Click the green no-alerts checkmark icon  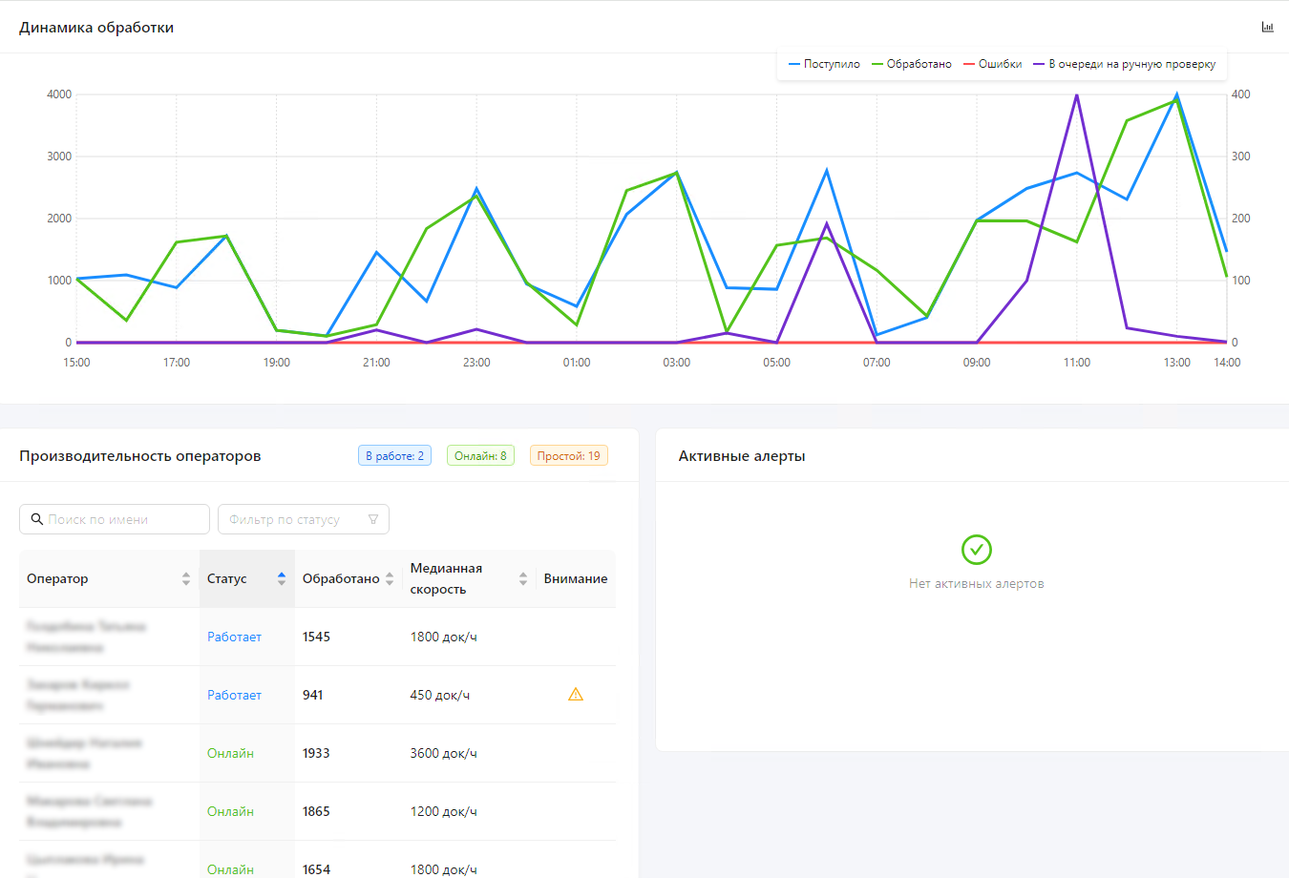[977, 550]
